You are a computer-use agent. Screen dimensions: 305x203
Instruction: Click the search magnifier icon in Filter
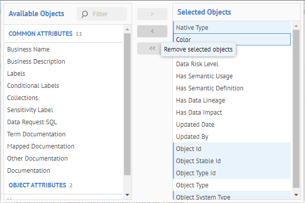(85, 14)
